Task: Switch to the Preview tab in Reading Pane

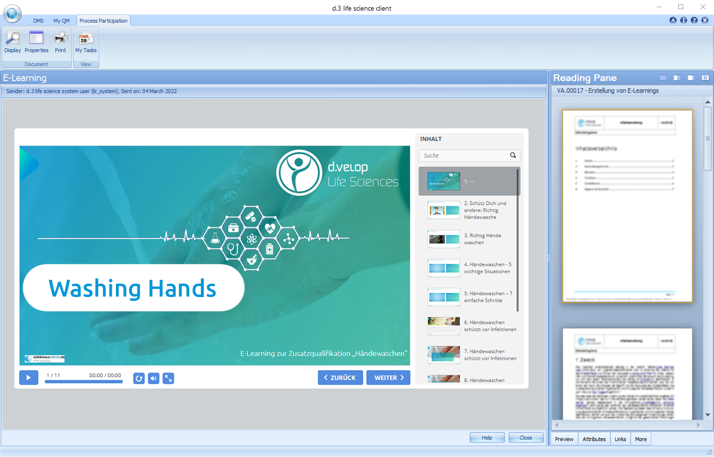Action: click(564, 439)
